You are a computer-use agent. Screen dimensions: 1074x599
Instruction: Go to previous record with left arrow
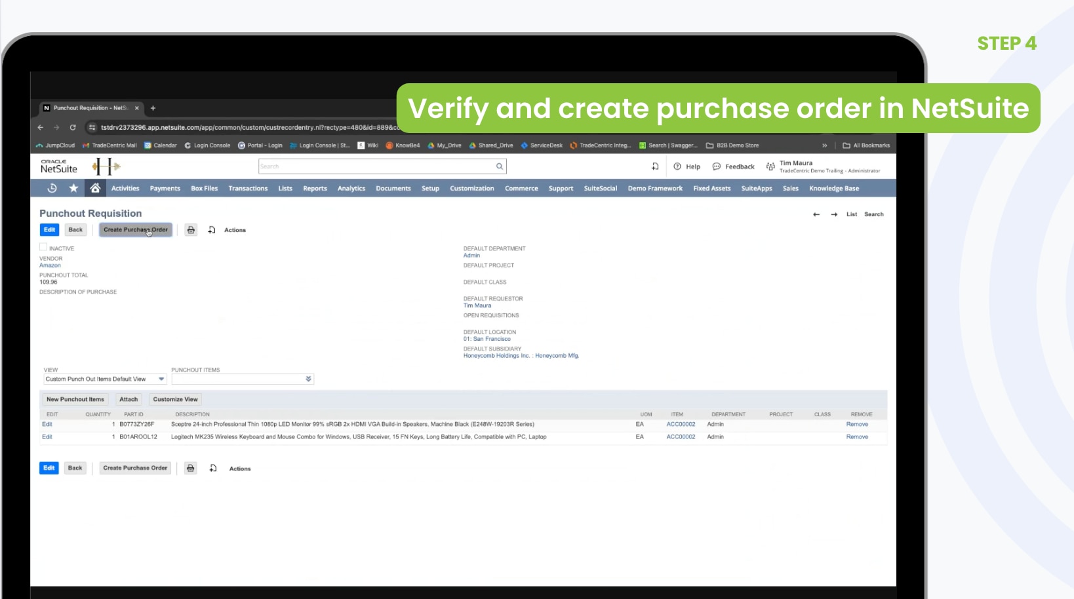point(816,214)
